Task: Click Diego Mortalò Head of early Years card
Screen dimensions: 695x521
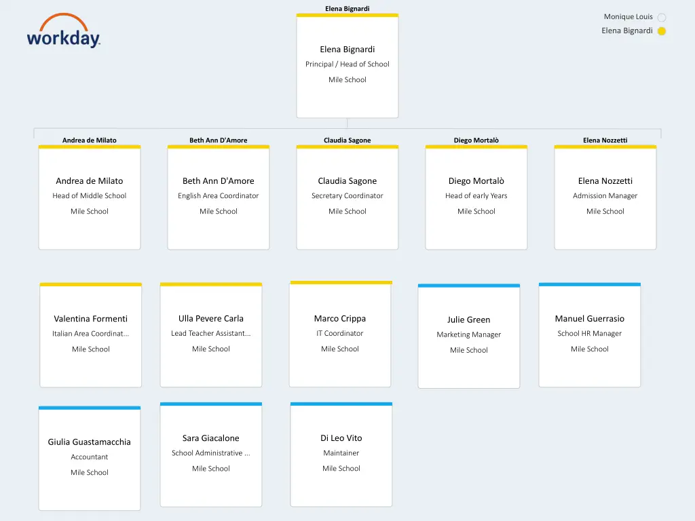Action: (476, 197)
